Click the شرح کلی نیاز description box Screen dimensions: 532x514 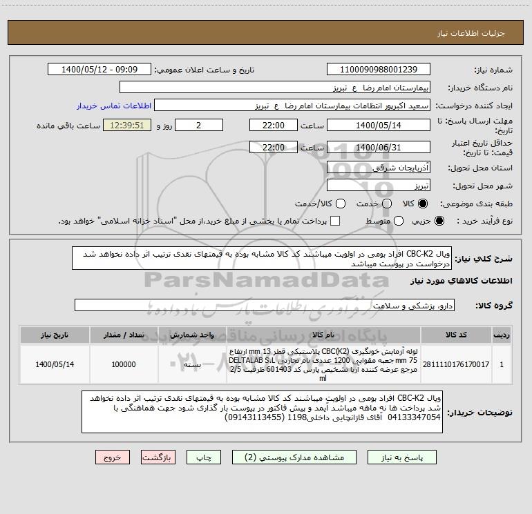tap(262, 258)
